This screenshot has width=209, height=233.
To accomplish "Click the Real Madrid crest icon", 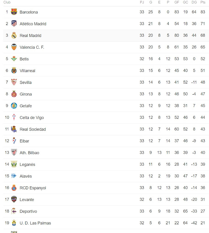I will pyautogui.click(x=14, y=36).
